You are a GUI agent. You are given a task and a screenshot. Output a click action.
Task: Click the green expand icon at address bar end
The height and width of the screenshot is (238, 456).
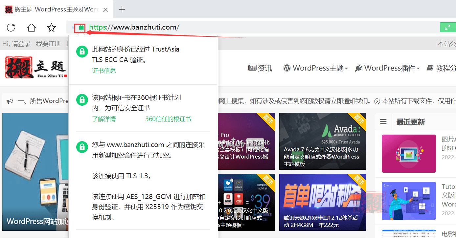pos(447,27)
